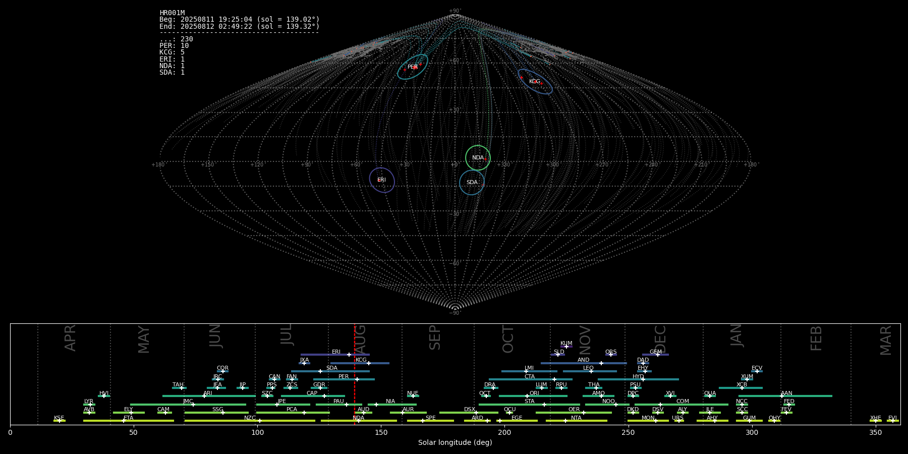Click the 'Solar longitude (deg)' axis label
Screen dimensions: 908x454
[x=455, y=442]
